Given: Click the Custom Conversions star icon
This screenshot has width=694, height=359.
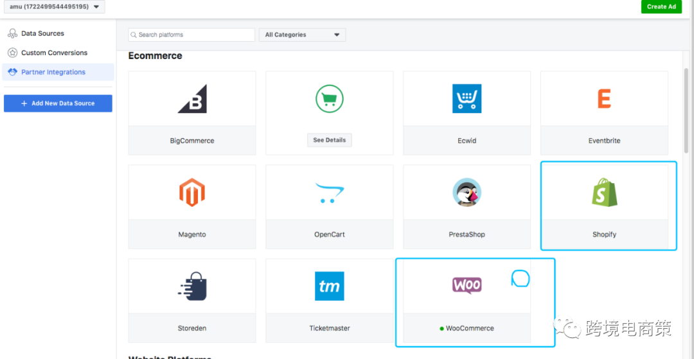Looking at the screenshot, I should pyautogui.click(x=13, y=53).
